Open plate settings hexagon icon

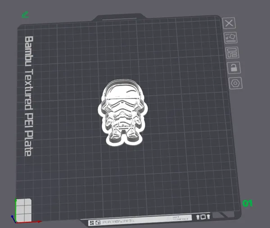coord(235,83)
